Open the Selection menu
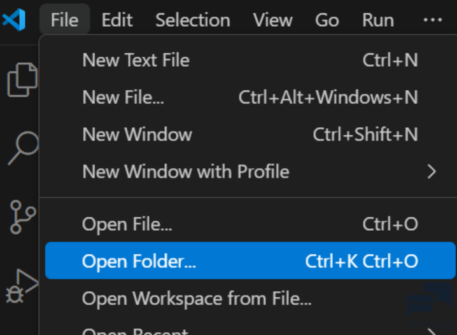The image size is (457, 335). [x=193, y=20]
